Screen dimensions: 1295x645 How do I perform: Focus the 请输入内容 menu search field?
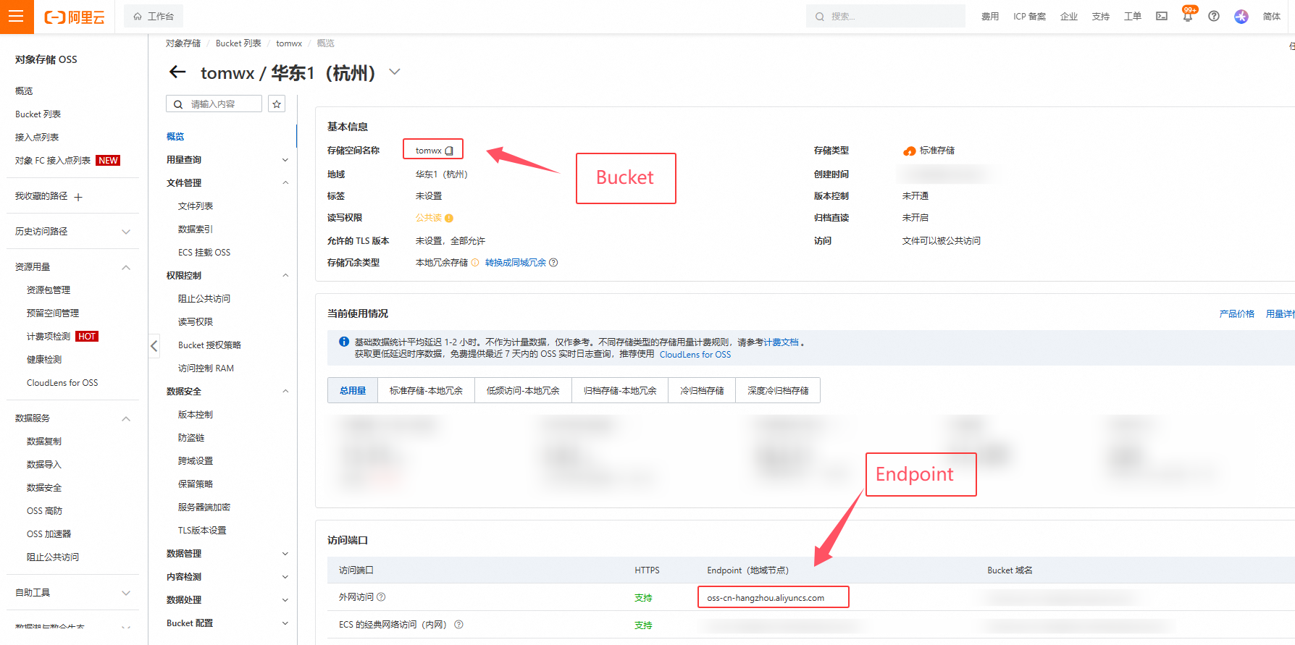click(214, 104)
